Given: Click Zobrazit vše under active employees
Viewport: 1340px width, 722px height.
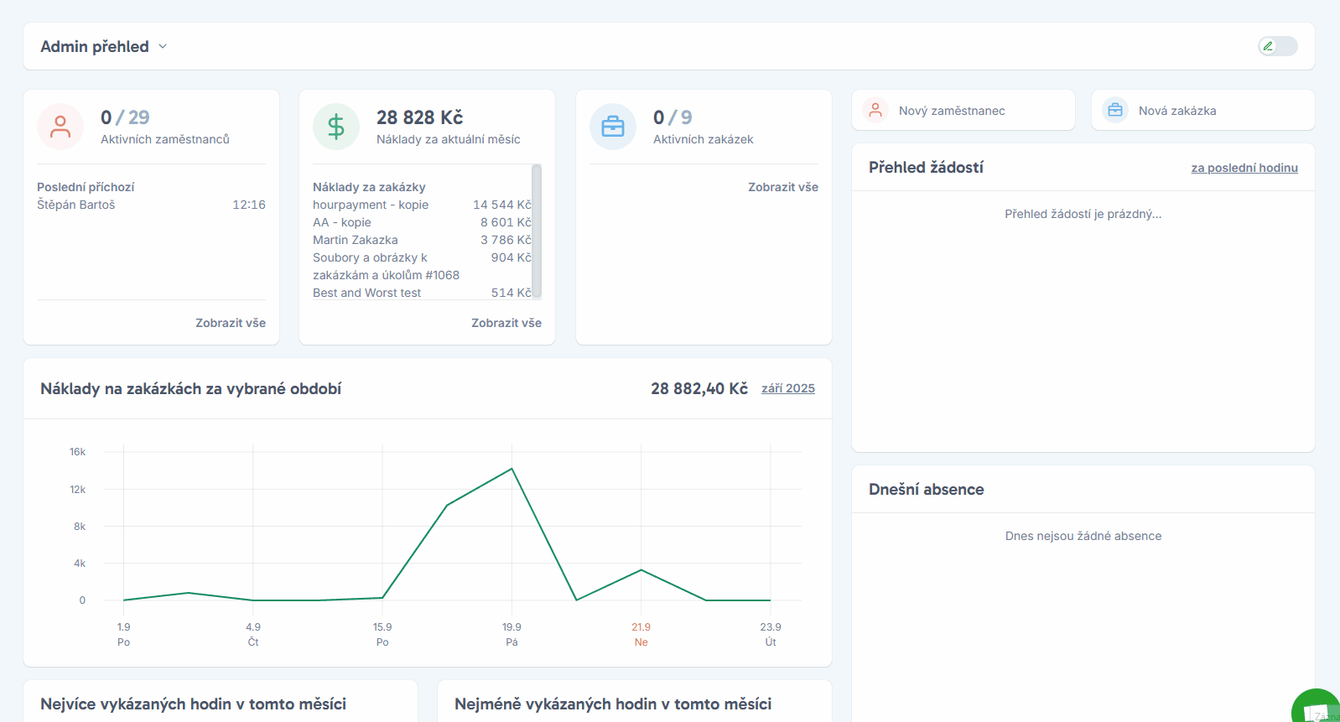Looking at the screenshot, I should pos(231,323).
